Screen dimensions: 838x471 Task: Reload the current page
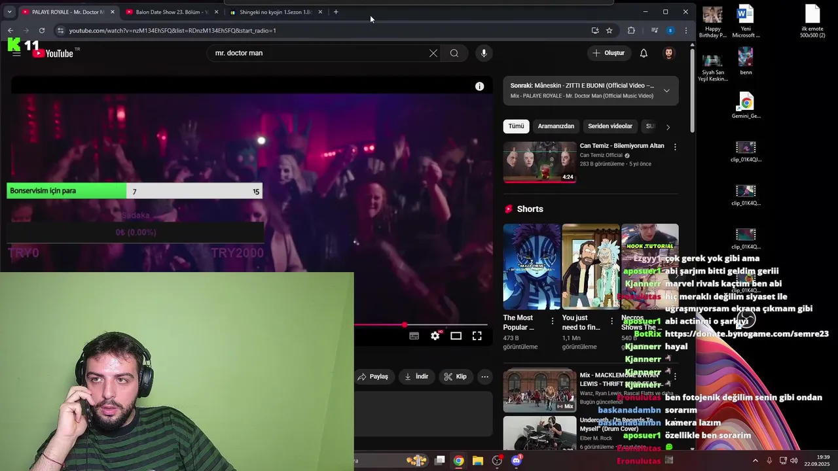click(x=42, y=30)
